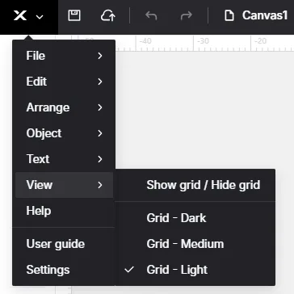Collapse the main menu dropdown chevron

tap(40, 17)
